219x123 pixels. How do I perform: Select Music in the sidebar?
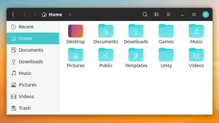(x=33, y=73)
